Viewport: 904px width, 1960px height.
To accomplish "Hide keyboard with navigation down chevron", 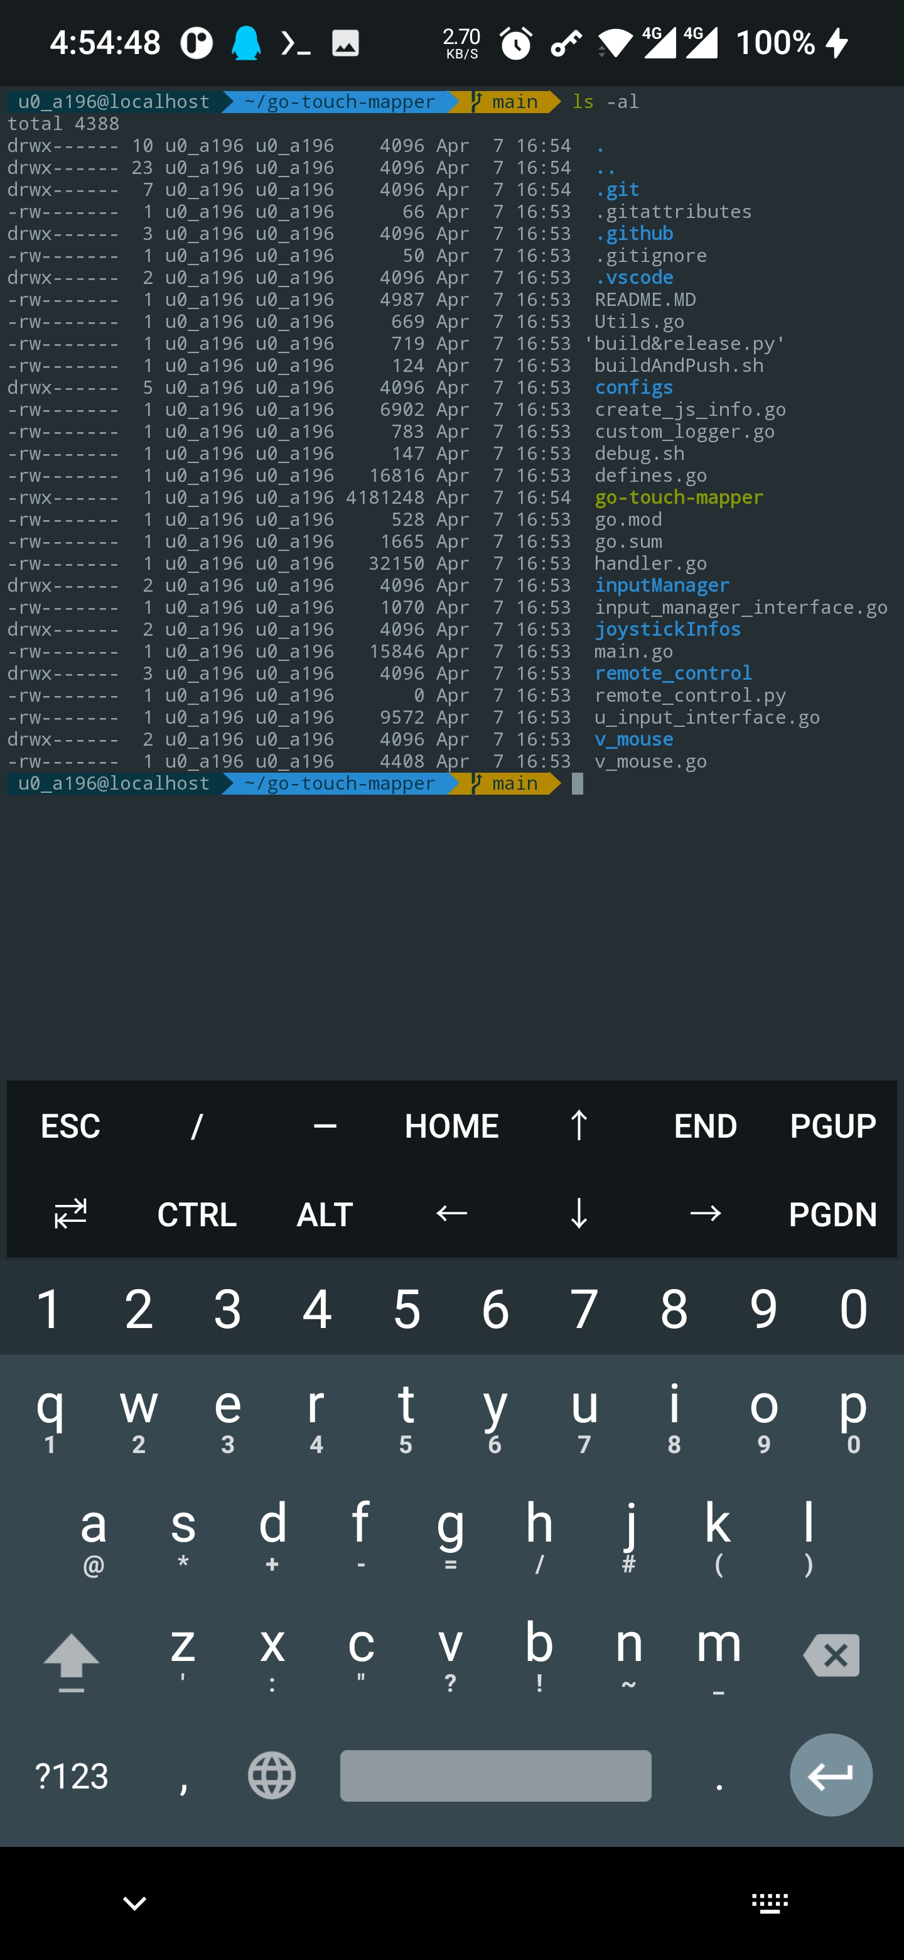I will tap(134, 1903).
